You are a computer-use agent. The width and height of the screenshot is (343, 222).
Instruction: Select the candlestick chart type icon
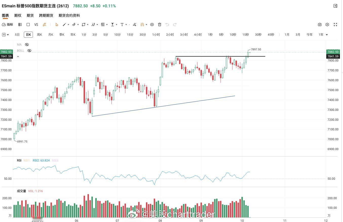click(20, 25)
